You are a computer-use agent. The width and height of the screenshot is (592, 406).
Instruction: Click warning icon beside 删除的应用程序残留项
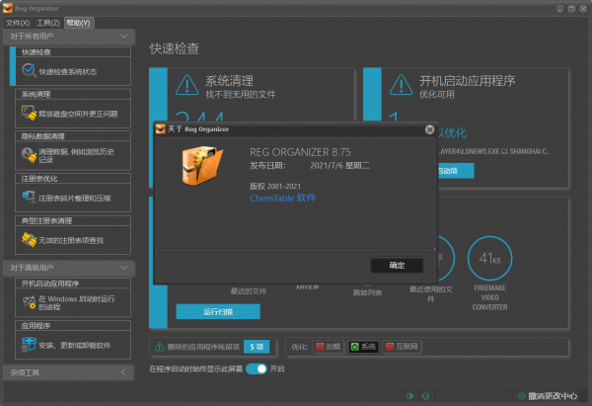(x=159, y=347)
